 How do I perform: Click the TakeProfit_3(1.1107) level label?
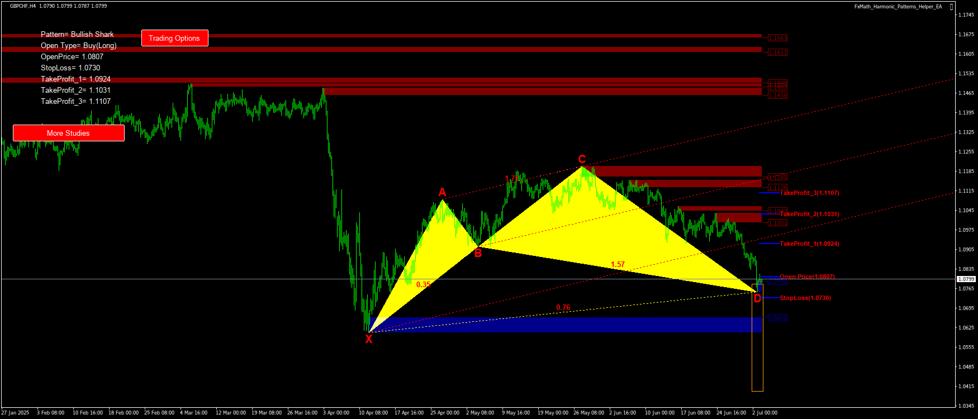[x=809, y=193]
